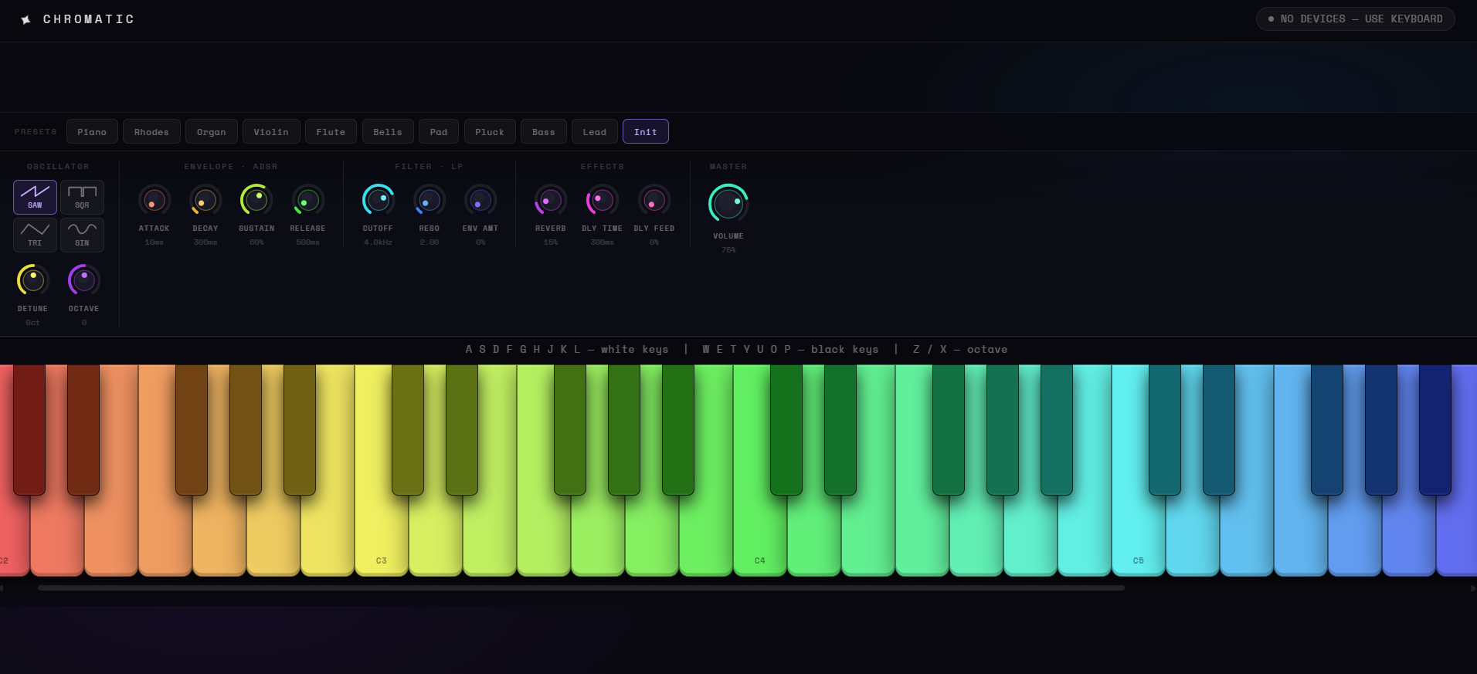Click the Chromatic star logo icon
This screenshot has height=674, width=1477.
click(x=26, y=19)
